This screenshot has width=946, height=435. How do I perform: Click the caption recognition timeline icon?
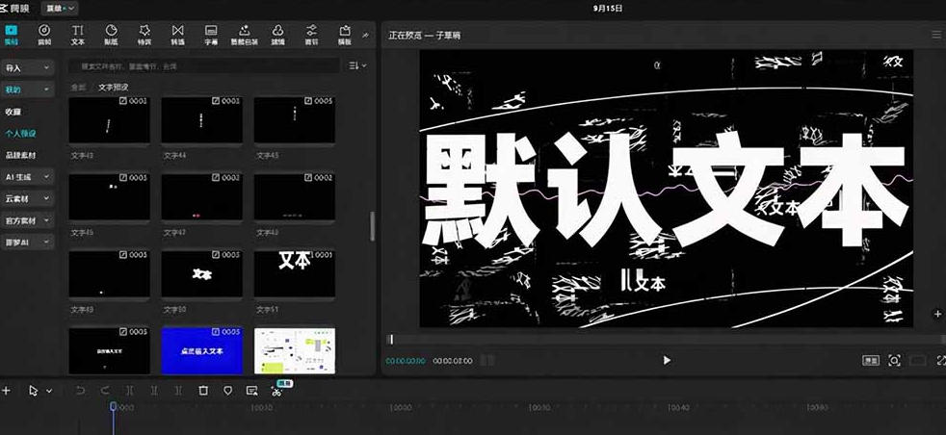tap(252, 391)
